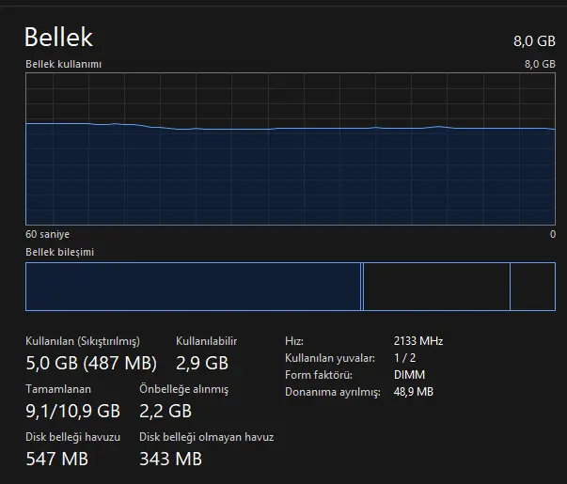Viewport: 567px width, 484px height.
Task: Click the Form faktörü DIMM value
Action: click(409, 375)
